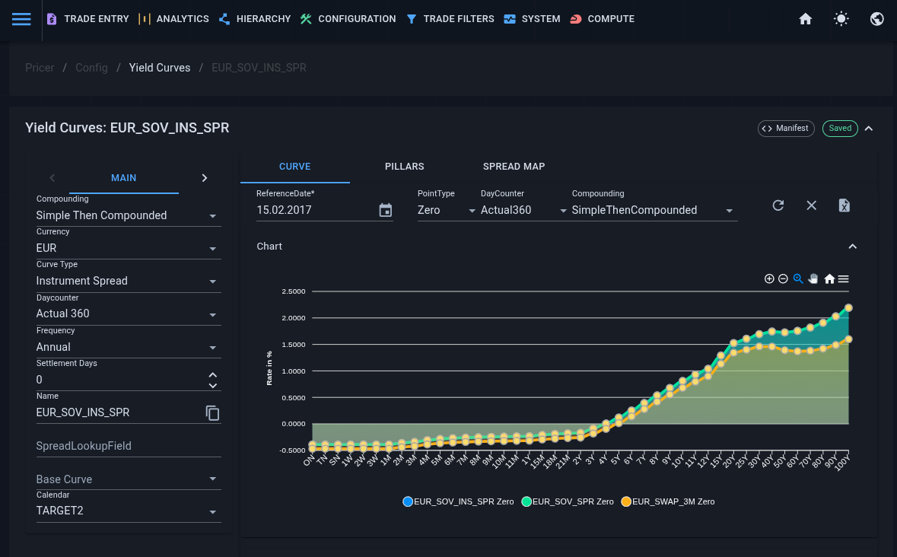Open the Calendar TARGET2 dropdown
897x557 pixels.
coord(128,511)
